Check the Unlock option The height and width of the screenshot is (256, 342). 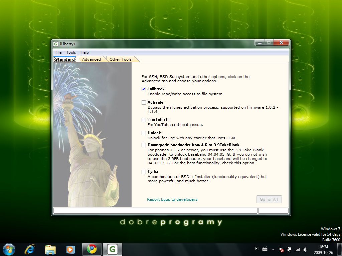coord(144,133)
